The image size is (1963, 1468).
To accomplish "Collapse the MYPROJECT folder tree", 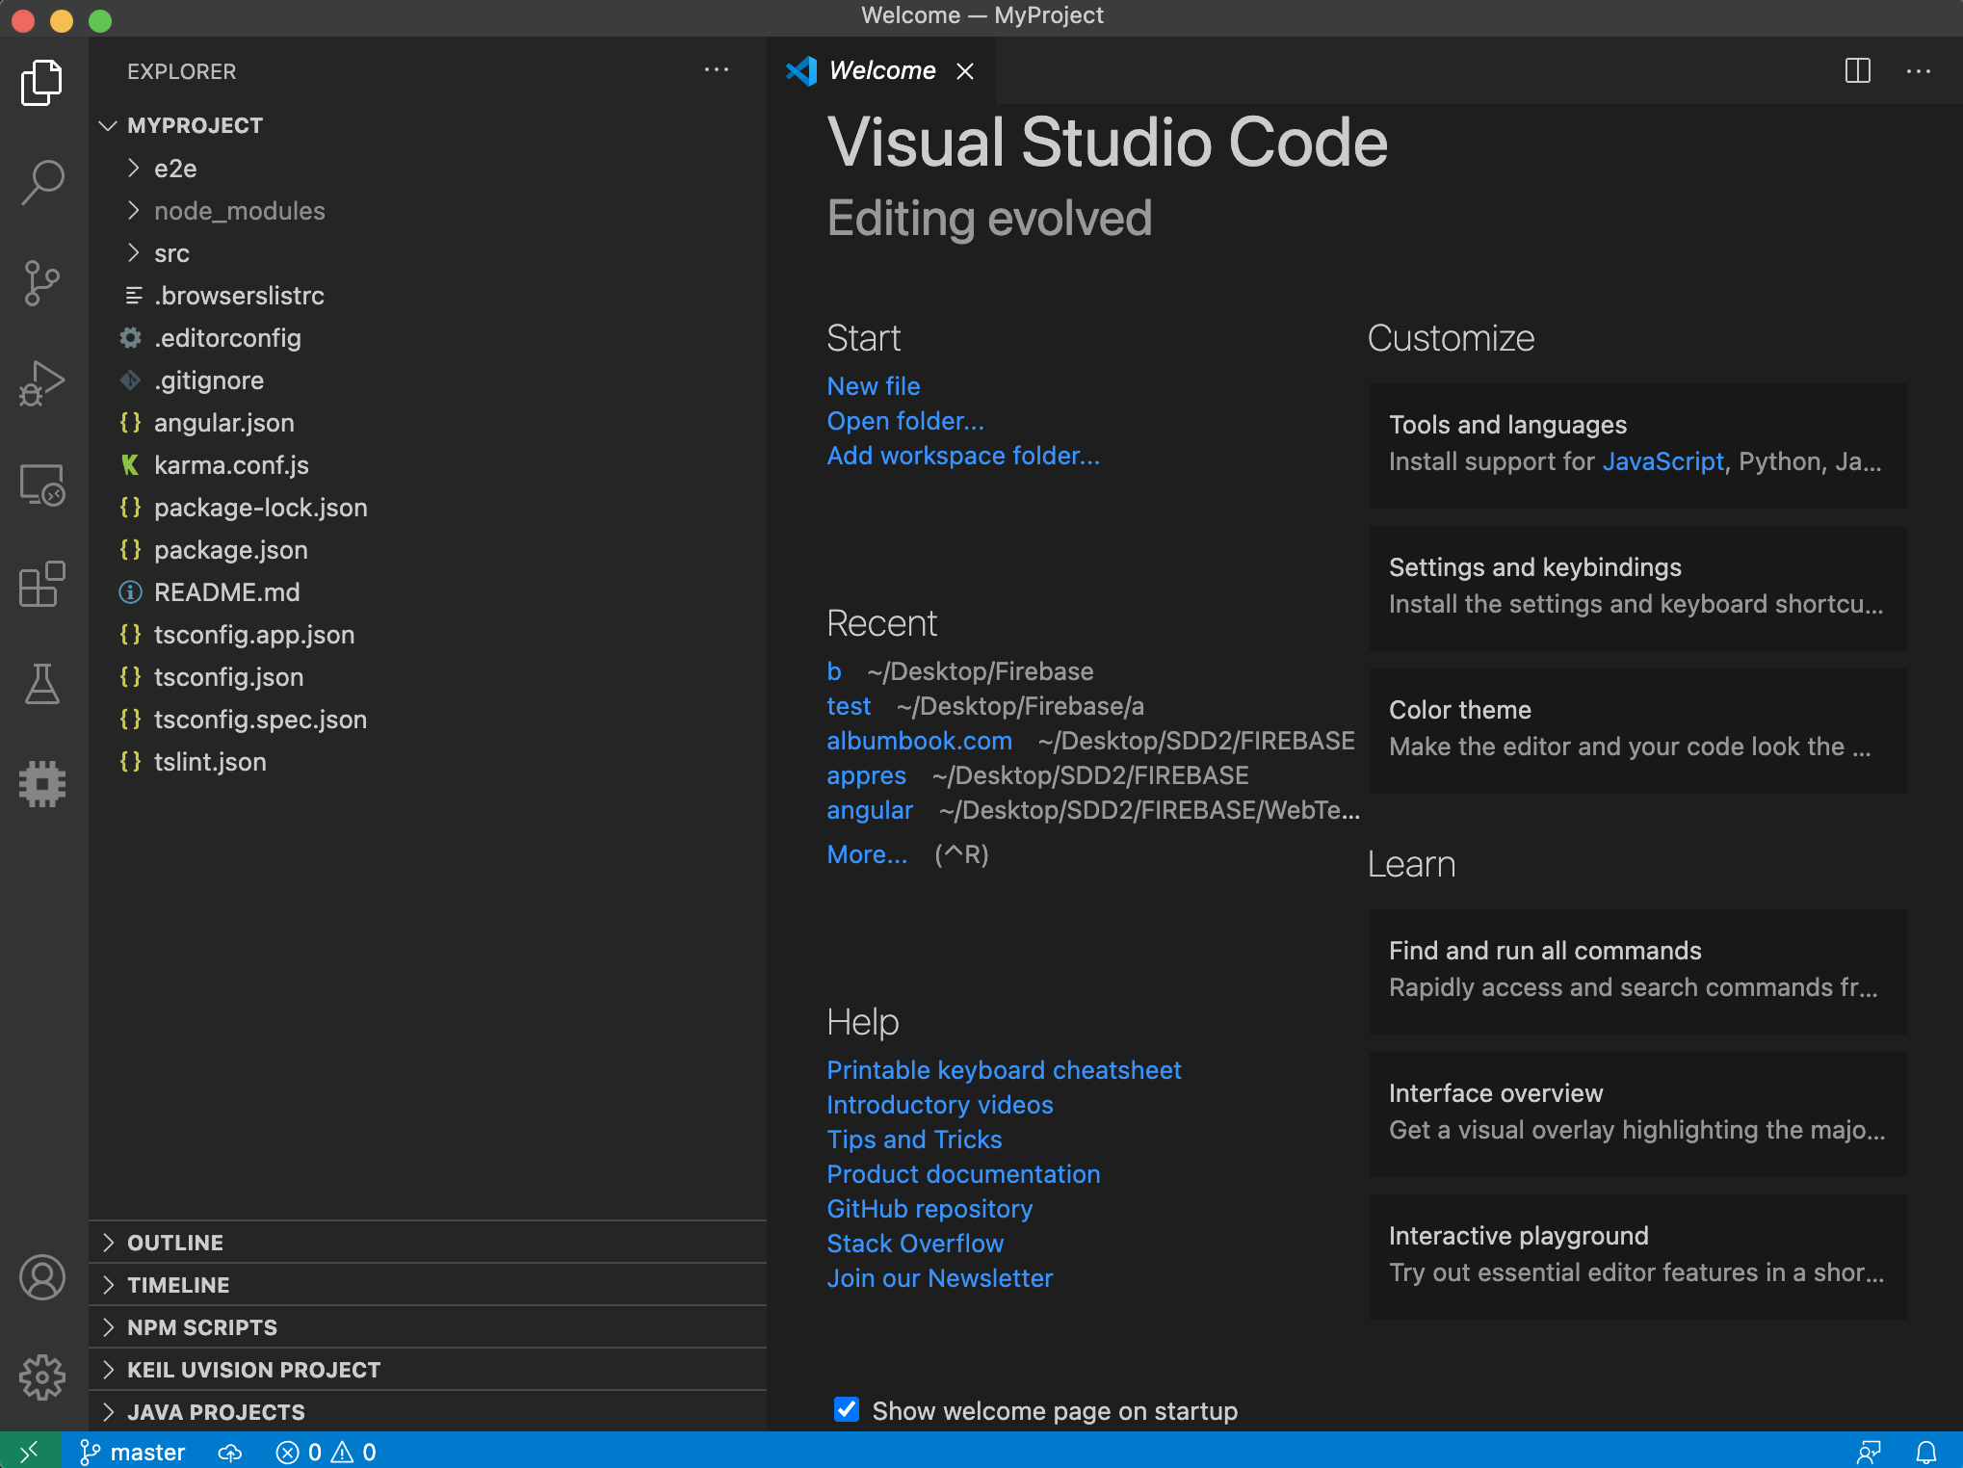I will [x=195, y=125].
